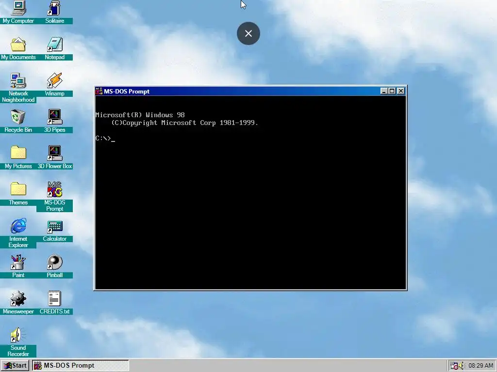497x372 pixels.
Task: Click the 'Microsoft(R) Windows 98' text line
Action: tap(140, 115)
